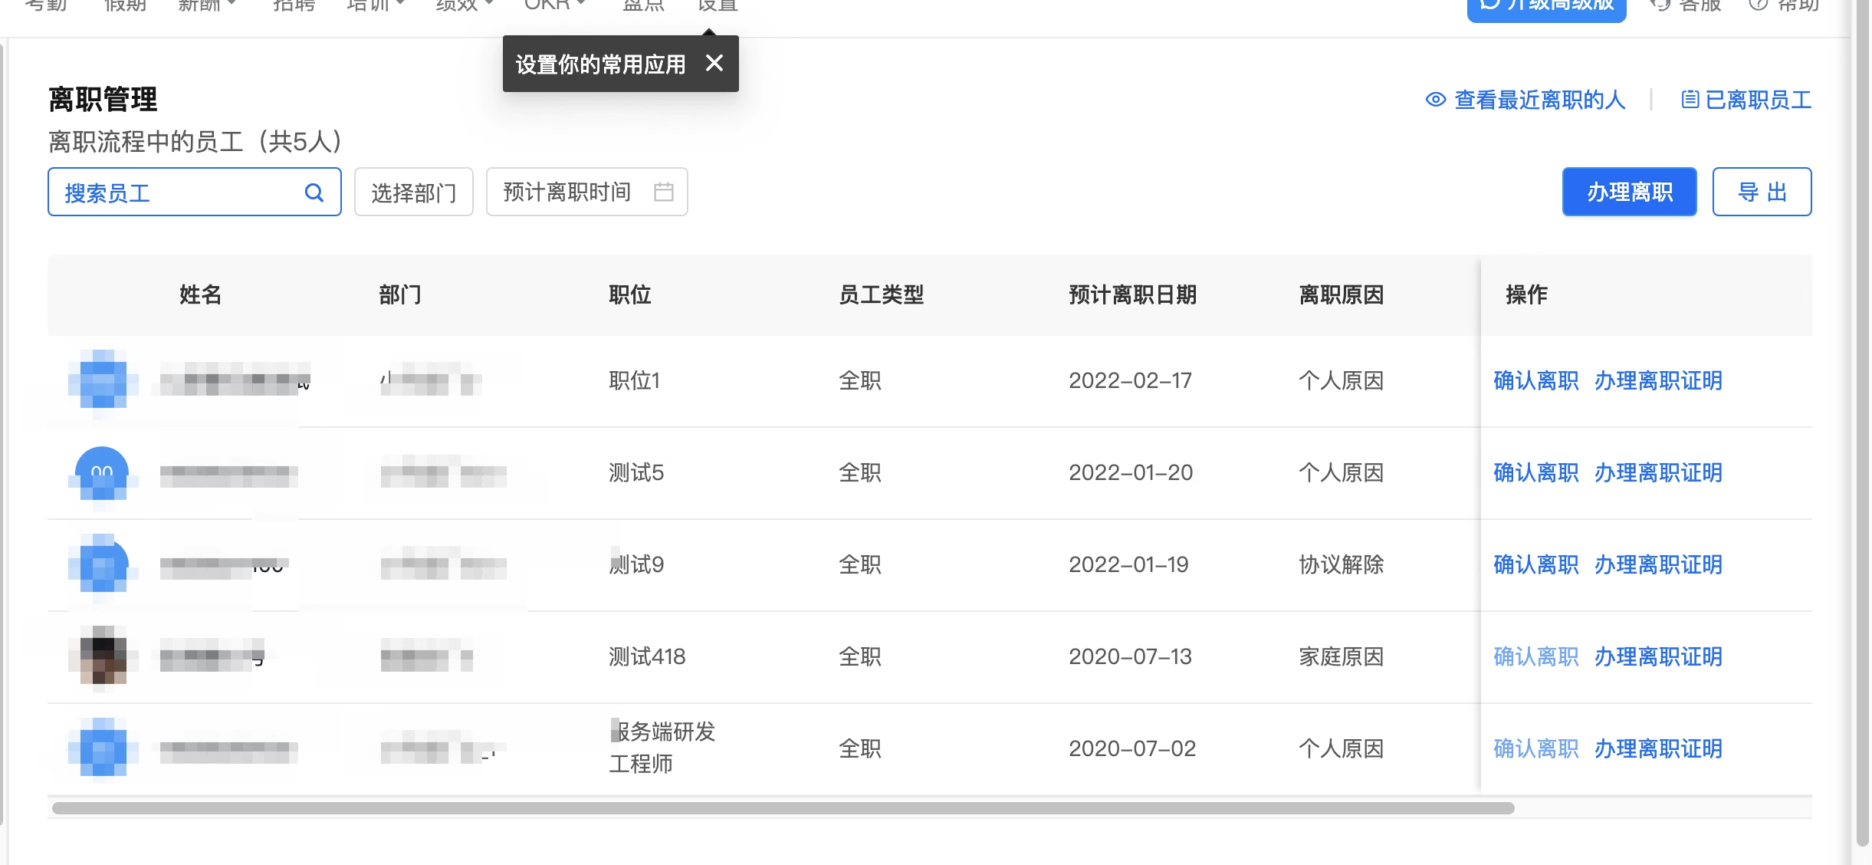Click the avatar in the 测试5 row
Image resolution: width=1872 pixels, height=865 pixels.
point(103,472)
